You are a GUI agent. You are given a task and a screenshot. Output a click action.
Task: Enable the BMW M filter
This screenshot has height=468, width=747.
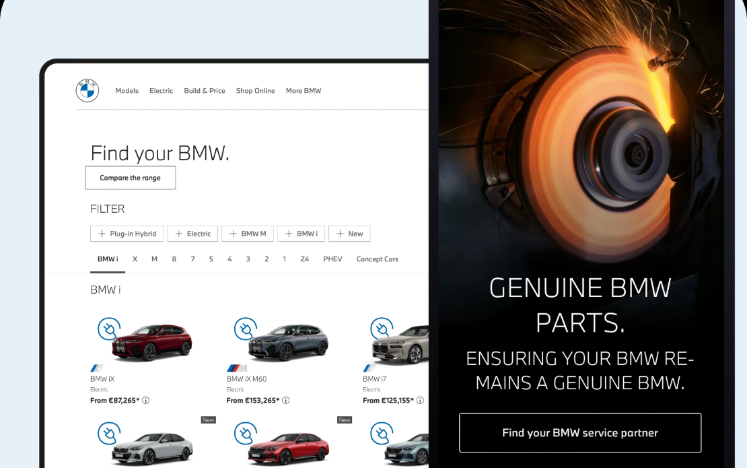[x=247, y=234]
